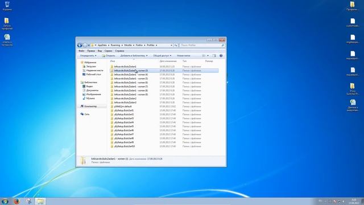Open Загрузки in the navigation pane

coord(91,67)
